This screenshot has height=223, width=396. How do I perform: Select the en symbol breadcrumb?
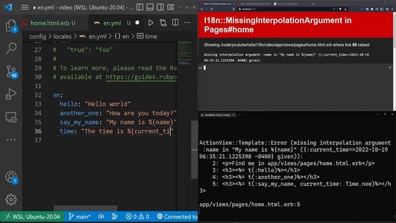122,37
